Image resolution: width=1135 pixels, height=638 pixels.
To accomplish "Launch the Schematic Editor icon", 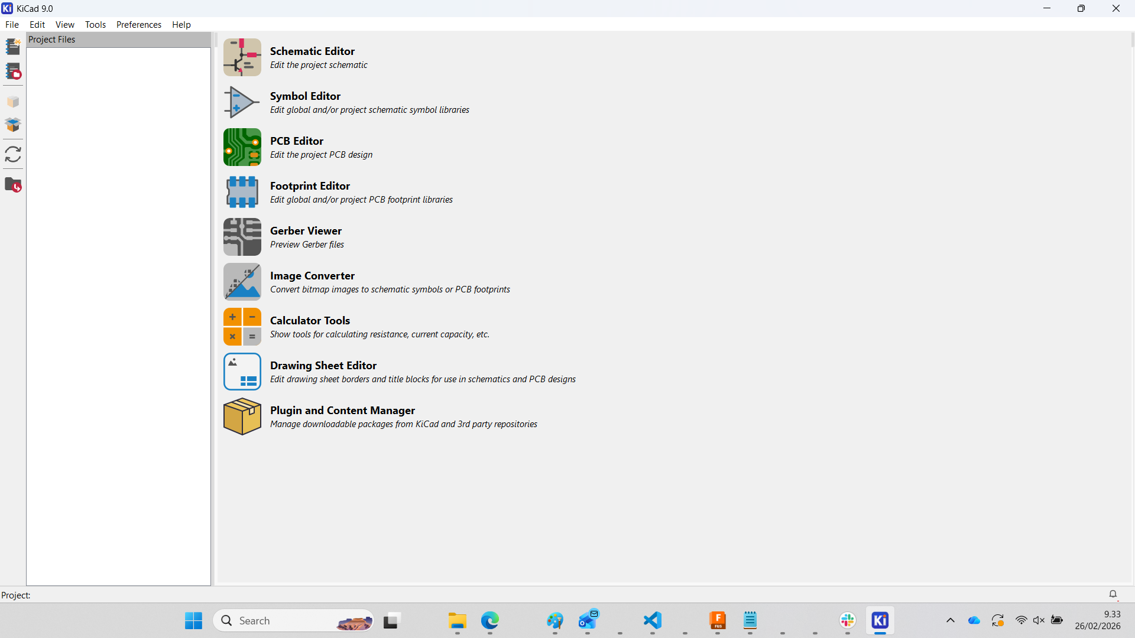I will click(242, 57).
